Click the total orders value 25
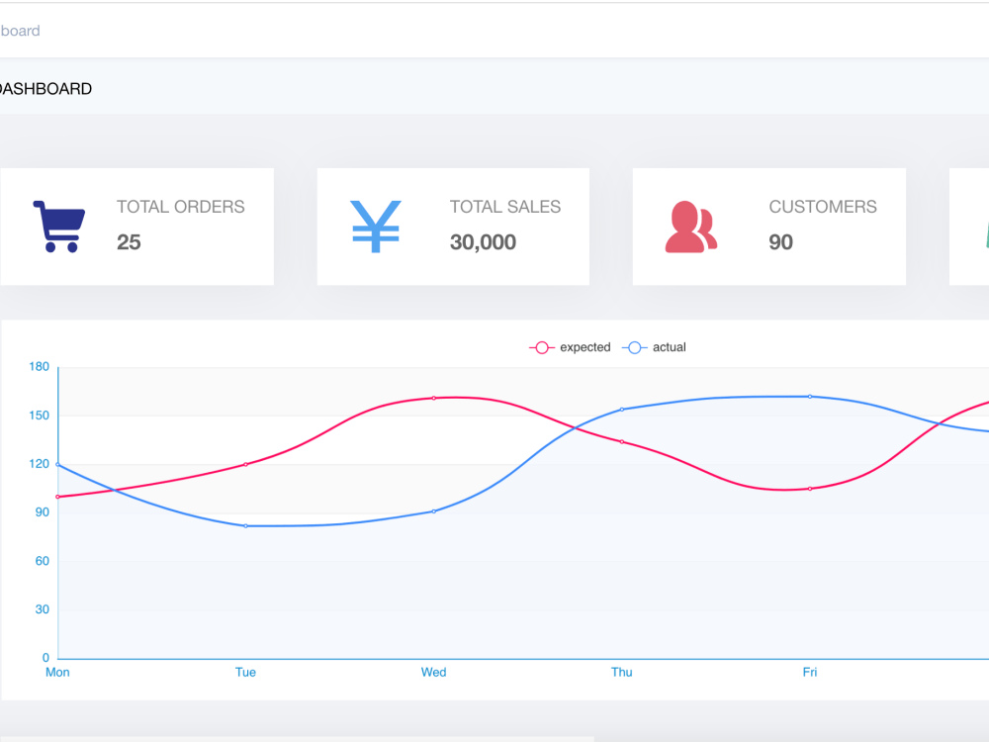 [129, 242]
